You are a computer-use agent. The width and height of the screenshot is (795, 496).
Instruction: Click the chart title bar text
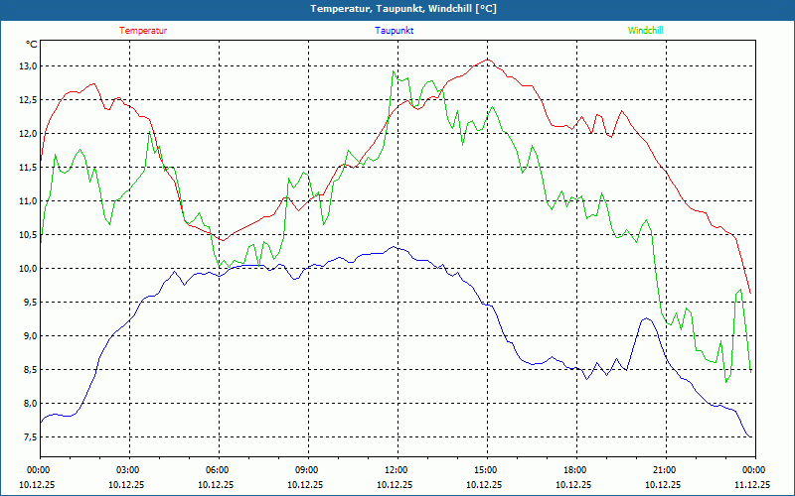[403, 9]
